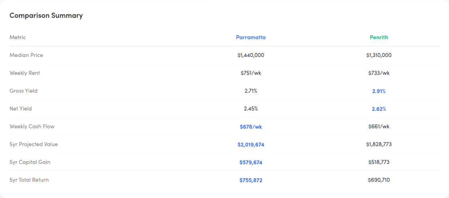Image resolution: width=449 pixels, height=198 pixels.
Task: Click the $661/wk cash flow value
Action: 379,126
